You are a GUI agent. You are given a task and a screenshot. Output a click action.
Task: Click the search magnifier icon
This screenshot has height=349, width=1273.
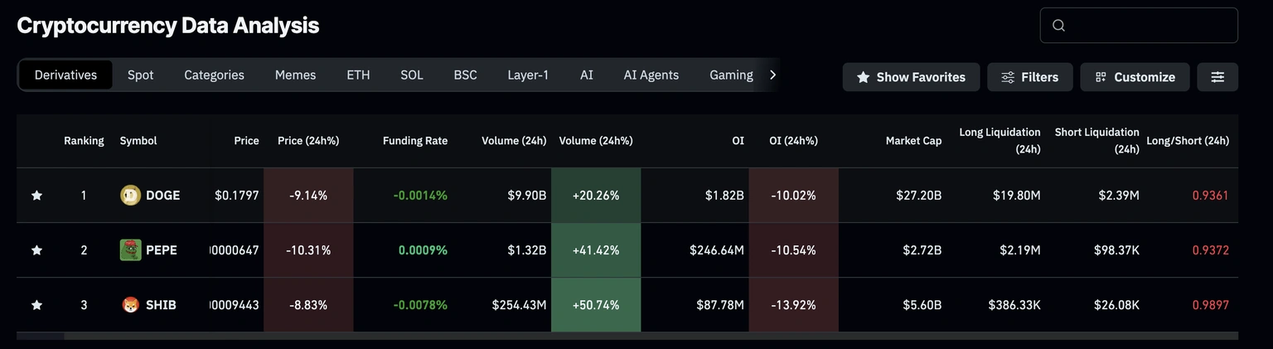click(x=1058, y=26)
